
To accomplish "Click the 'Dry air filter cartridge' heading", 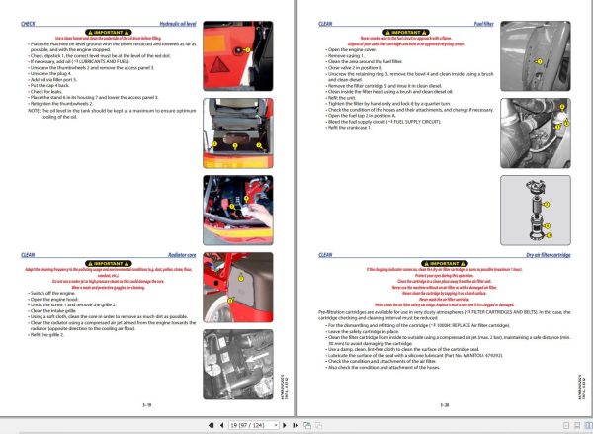I will pos(548,255).
